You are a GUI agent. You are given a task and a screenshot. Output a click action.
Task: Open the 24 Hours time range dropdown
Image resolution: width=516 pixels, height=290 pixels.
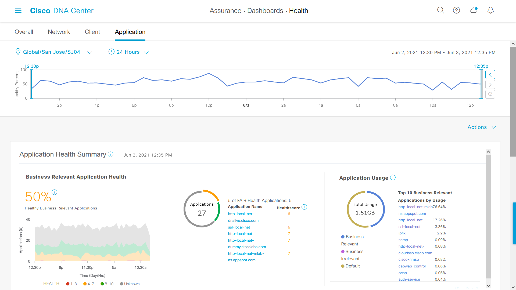[x=128, y=52]
